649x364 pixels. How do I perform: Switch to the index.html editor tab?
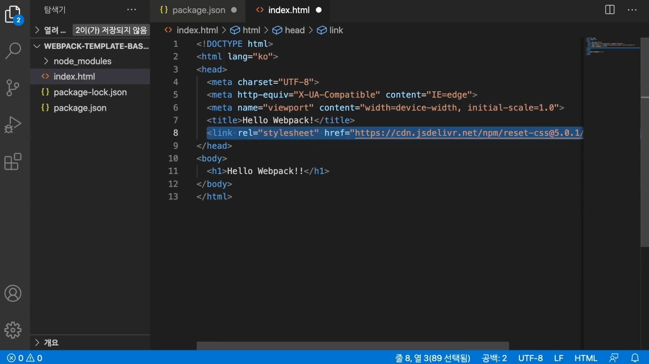pyautogui.click(x=288, y=10)
